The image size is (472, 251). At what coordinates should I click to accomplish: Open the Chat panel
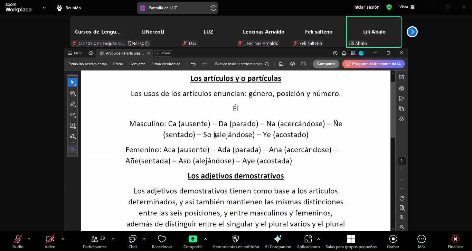click(x=133, y=241)
